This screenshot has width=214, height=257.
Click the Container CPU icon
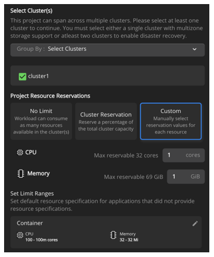tap(20, 235)
